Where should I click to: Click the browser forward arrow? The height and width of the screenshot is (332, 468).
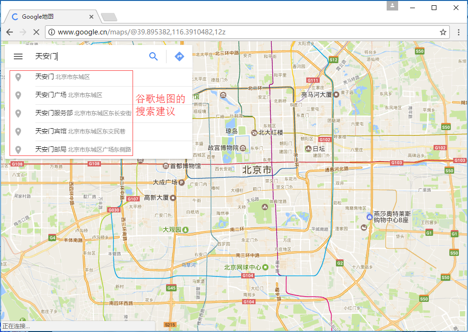[x=23, y=32]
